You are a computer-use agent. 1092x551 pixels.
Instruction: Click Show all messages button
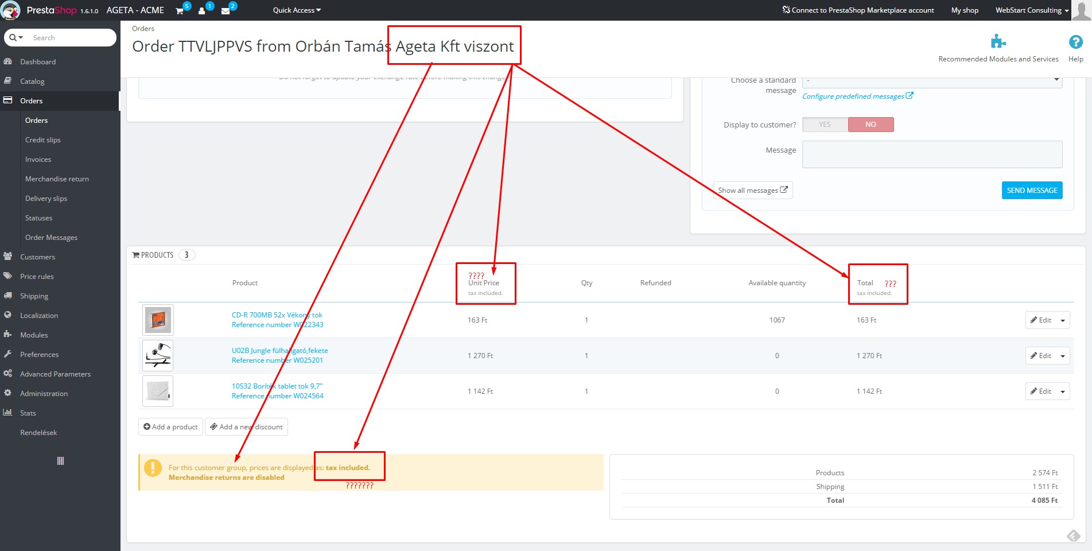[752, 191]
